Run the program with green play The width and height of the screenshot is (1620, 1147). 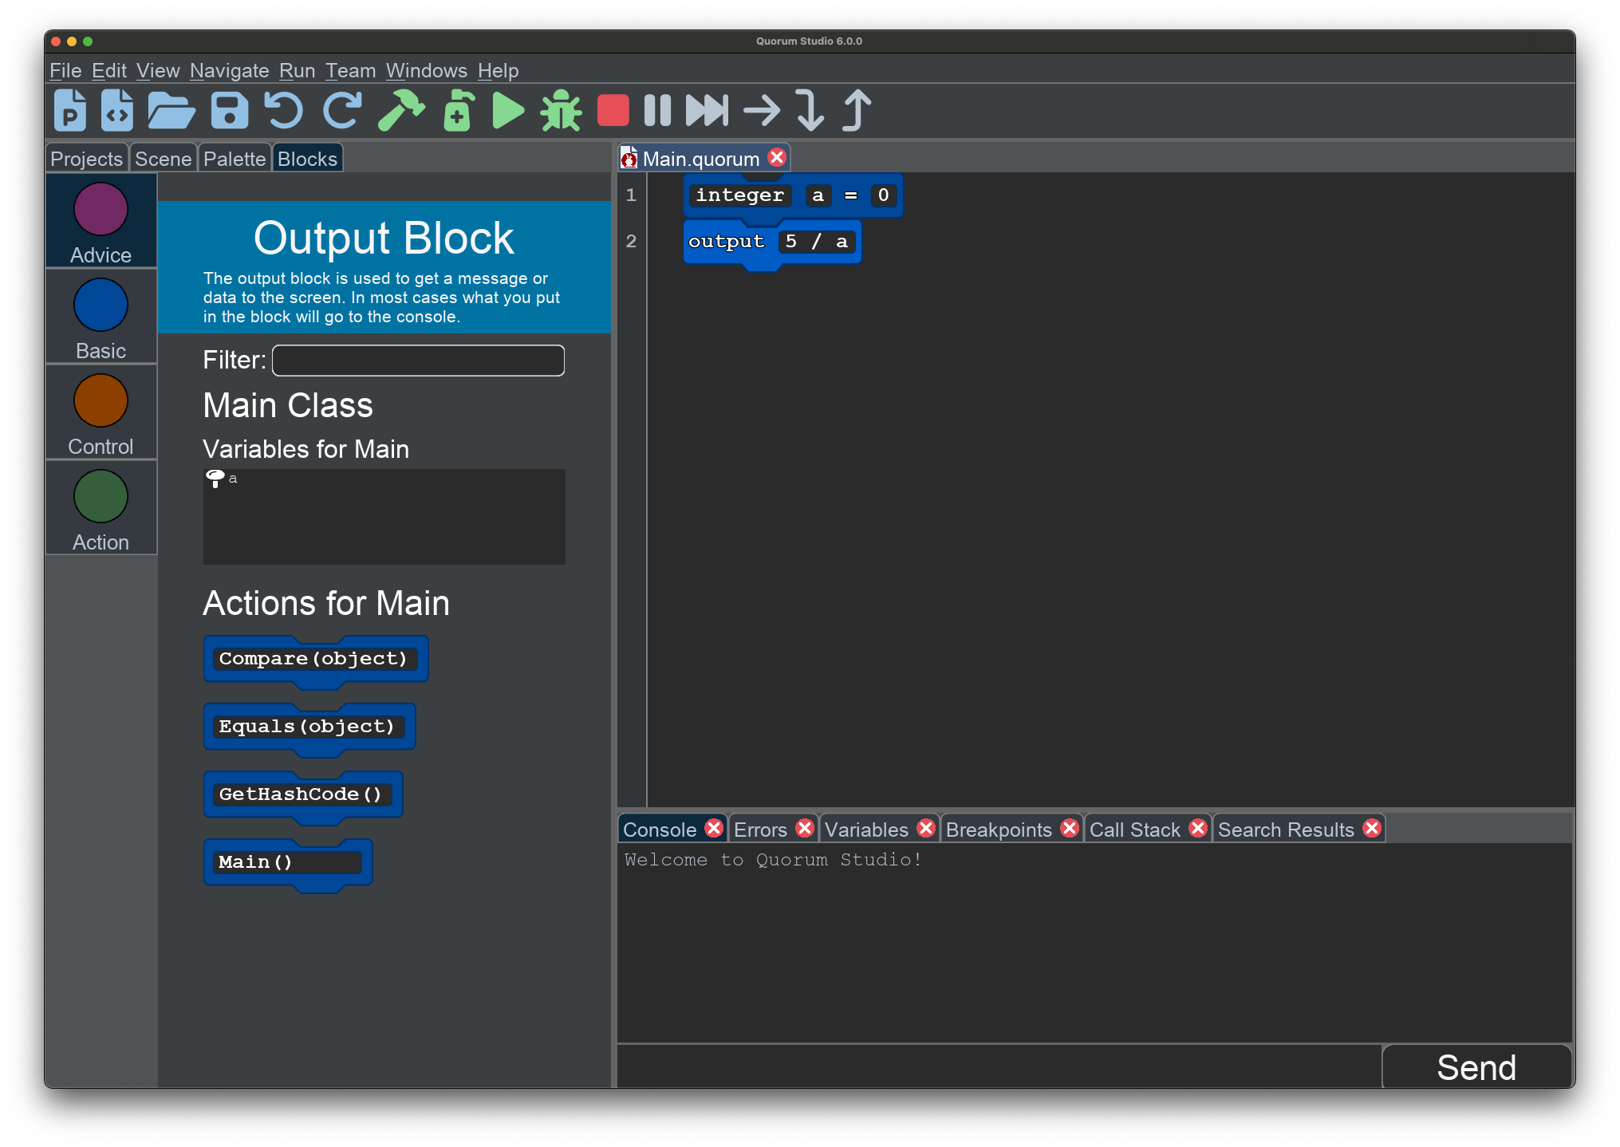tap(508, 110)
